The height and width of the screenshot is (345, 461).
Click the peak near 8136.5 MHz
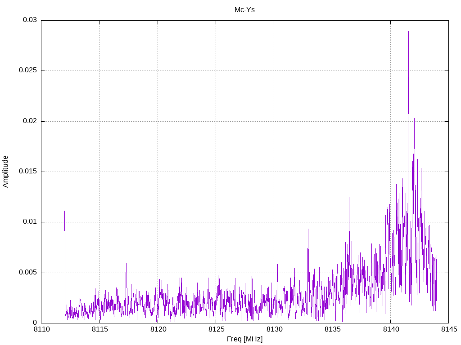(349, 198)
